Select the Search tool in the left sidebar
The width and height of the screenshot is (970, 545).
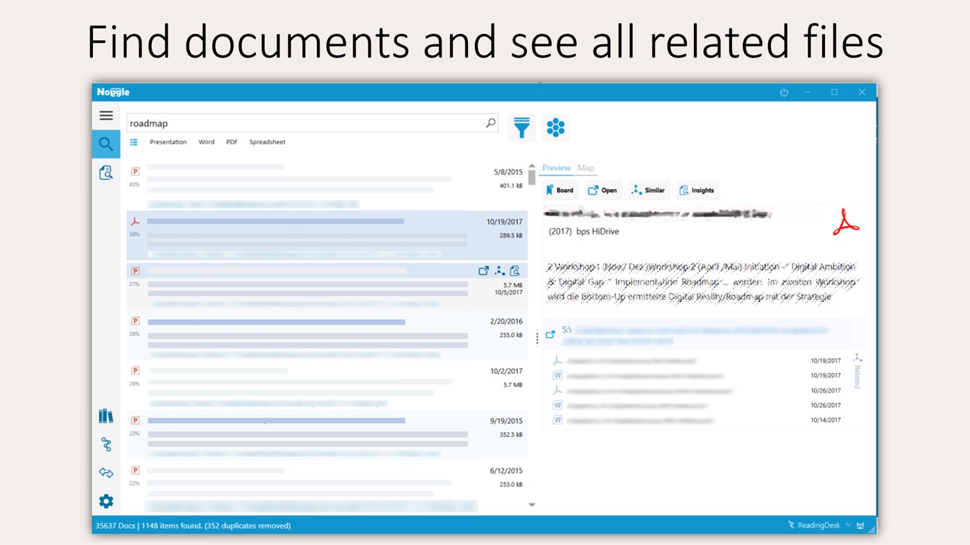pos(105,143)
